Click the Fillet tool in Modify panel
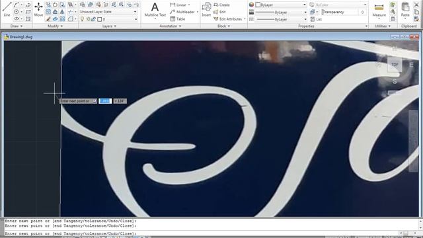Viewport: 423px width, 238px height. coord(70,19)
